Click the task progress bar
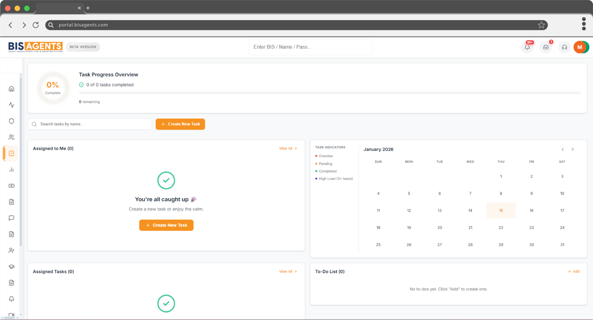 [x=330, y=93]
